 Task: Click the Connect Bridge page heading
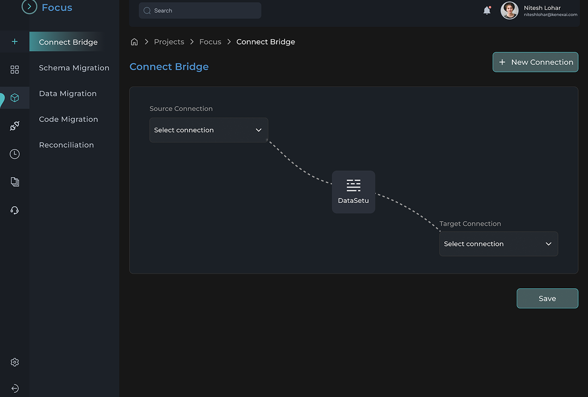(x=169, y=67)
